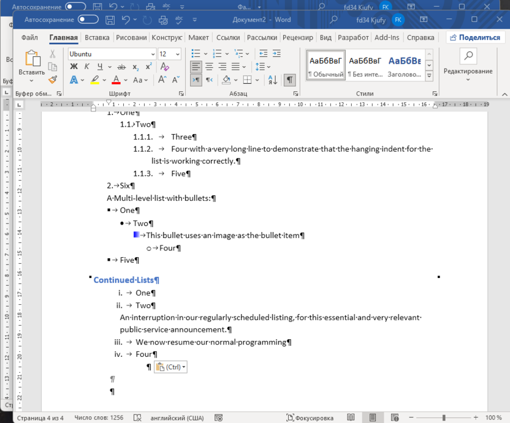Select the center alignment icon

[x=209, y=67]
